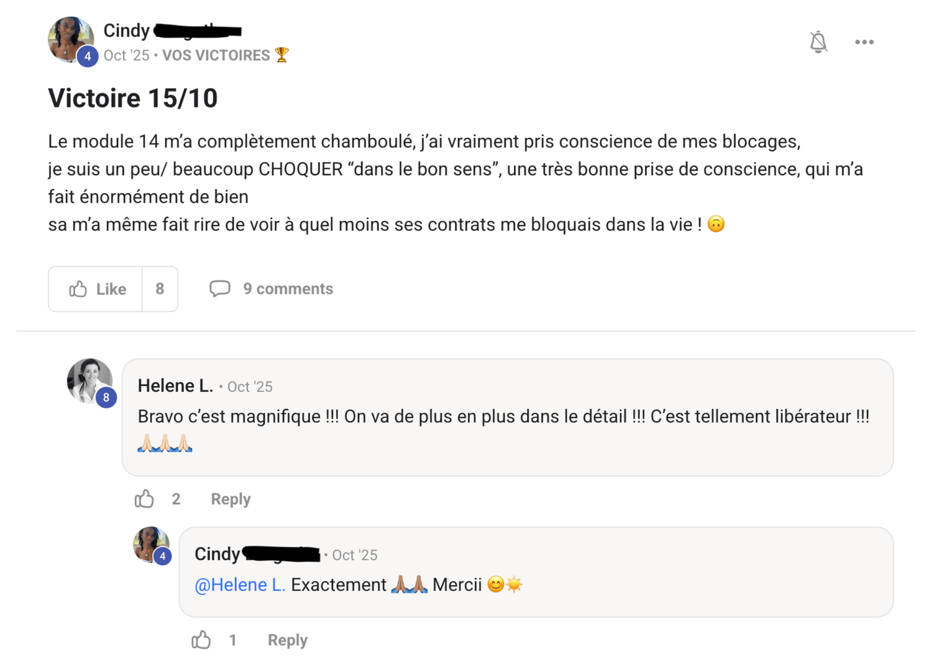932x671 pixels.
Task: Toggle the post notification bell
Action: [818, 42]
